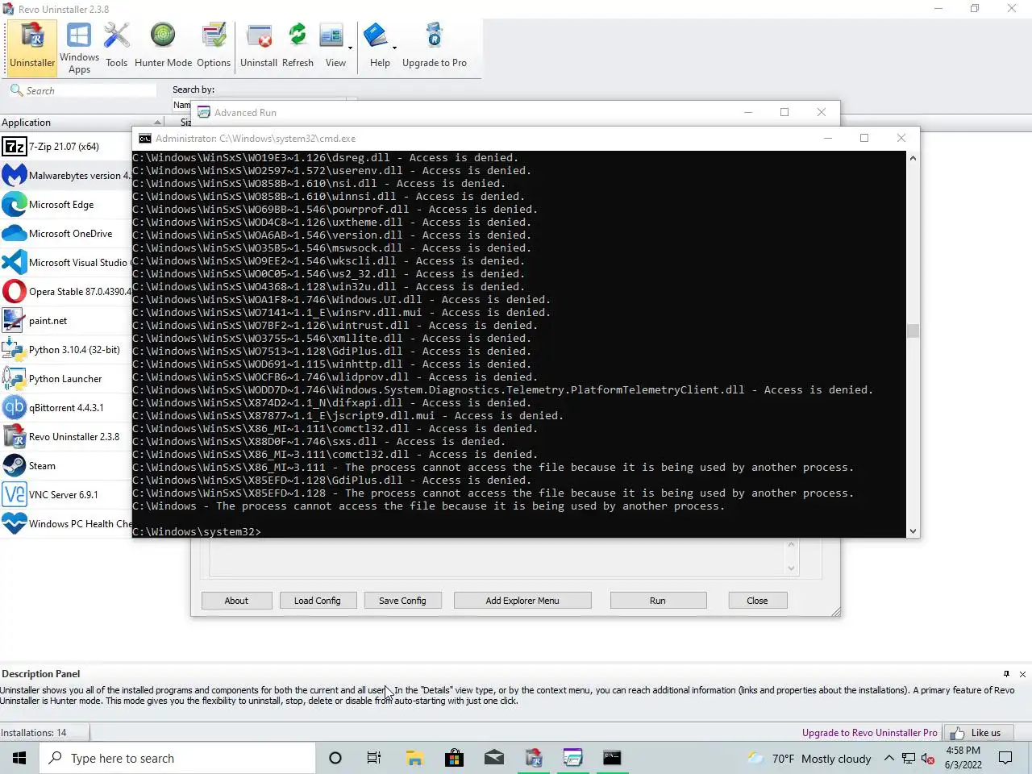The height and width of the screenshot is (774, 1032).
Task: Select Microsoft Visual Studio entry
Action: 66,263
